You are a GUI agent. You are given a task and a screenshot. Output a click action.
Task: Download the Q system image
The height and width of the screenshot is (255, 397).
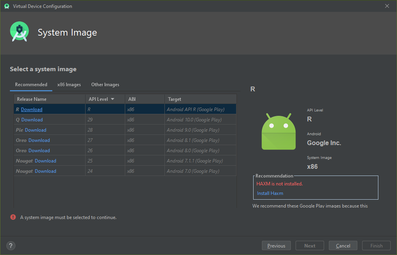pyautogui.click(x=32, y=120)
